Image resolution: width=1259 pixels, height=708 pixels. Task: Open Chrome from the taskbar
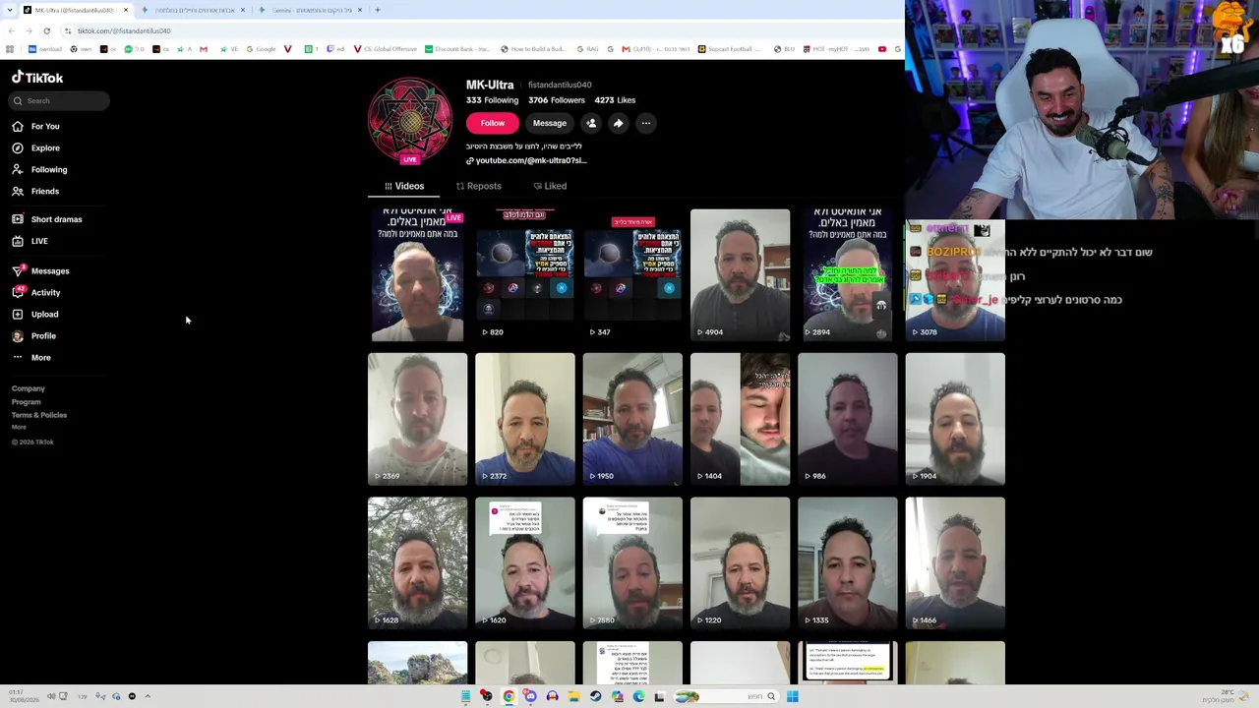coord(509,696)
